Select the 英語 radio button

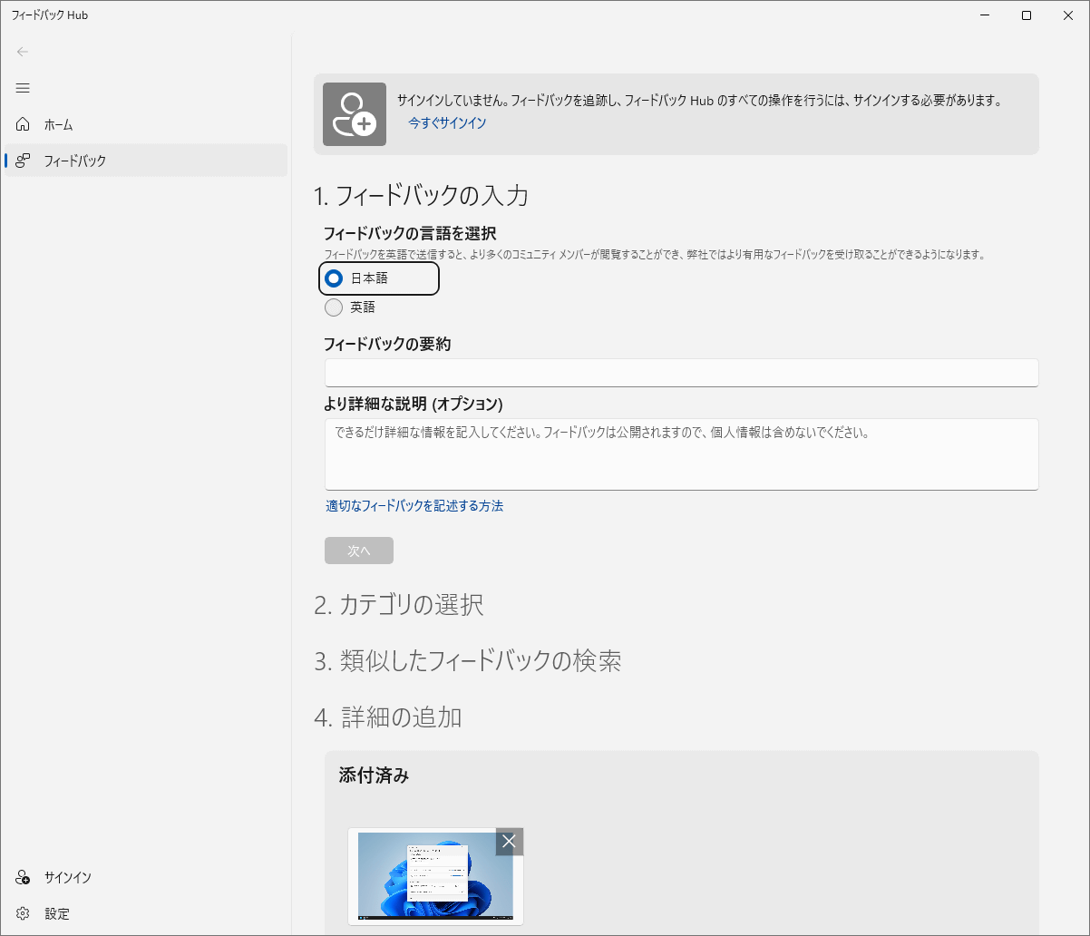pos(334,307)
